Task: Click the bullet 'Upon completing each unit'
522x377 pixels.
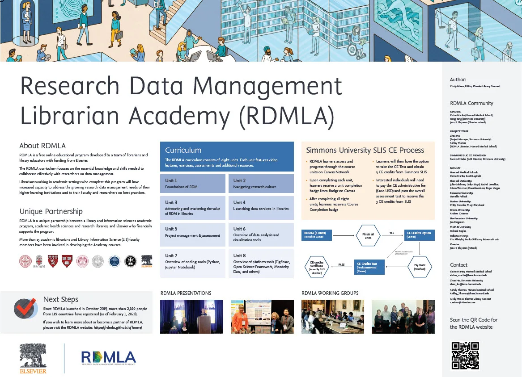Action: [x=335, y=185]
